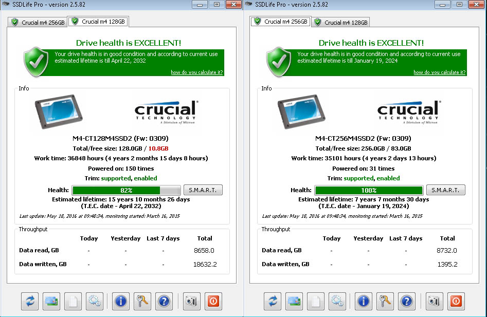Switch to Crucial m4 256GB tab in the 128GB drive window
Screen dimensions: 487x317
click(x=38, y=22)
